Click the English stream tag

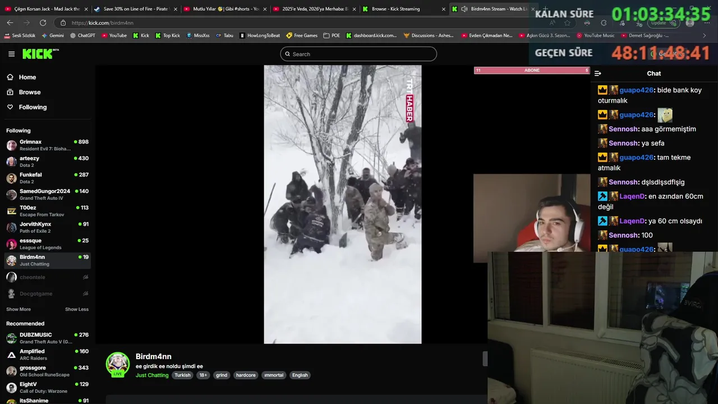pyautogui.click(x=300, y=375)
